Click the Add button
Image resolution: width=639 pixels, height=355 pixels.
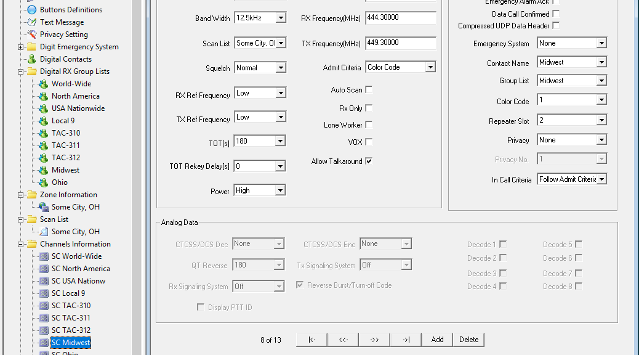click(436, 339)
